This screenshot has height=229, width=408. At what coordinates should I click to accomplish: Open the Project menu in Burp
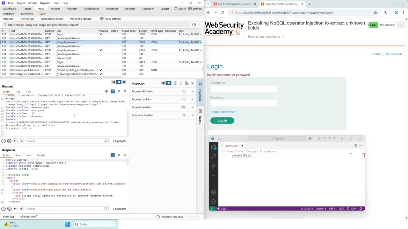click(21, 3)
